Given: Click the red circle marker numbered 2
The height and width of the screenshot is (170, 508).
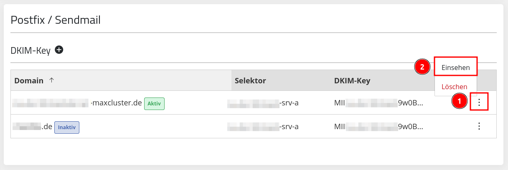Looking at the screenshot, I should [422, 67].
